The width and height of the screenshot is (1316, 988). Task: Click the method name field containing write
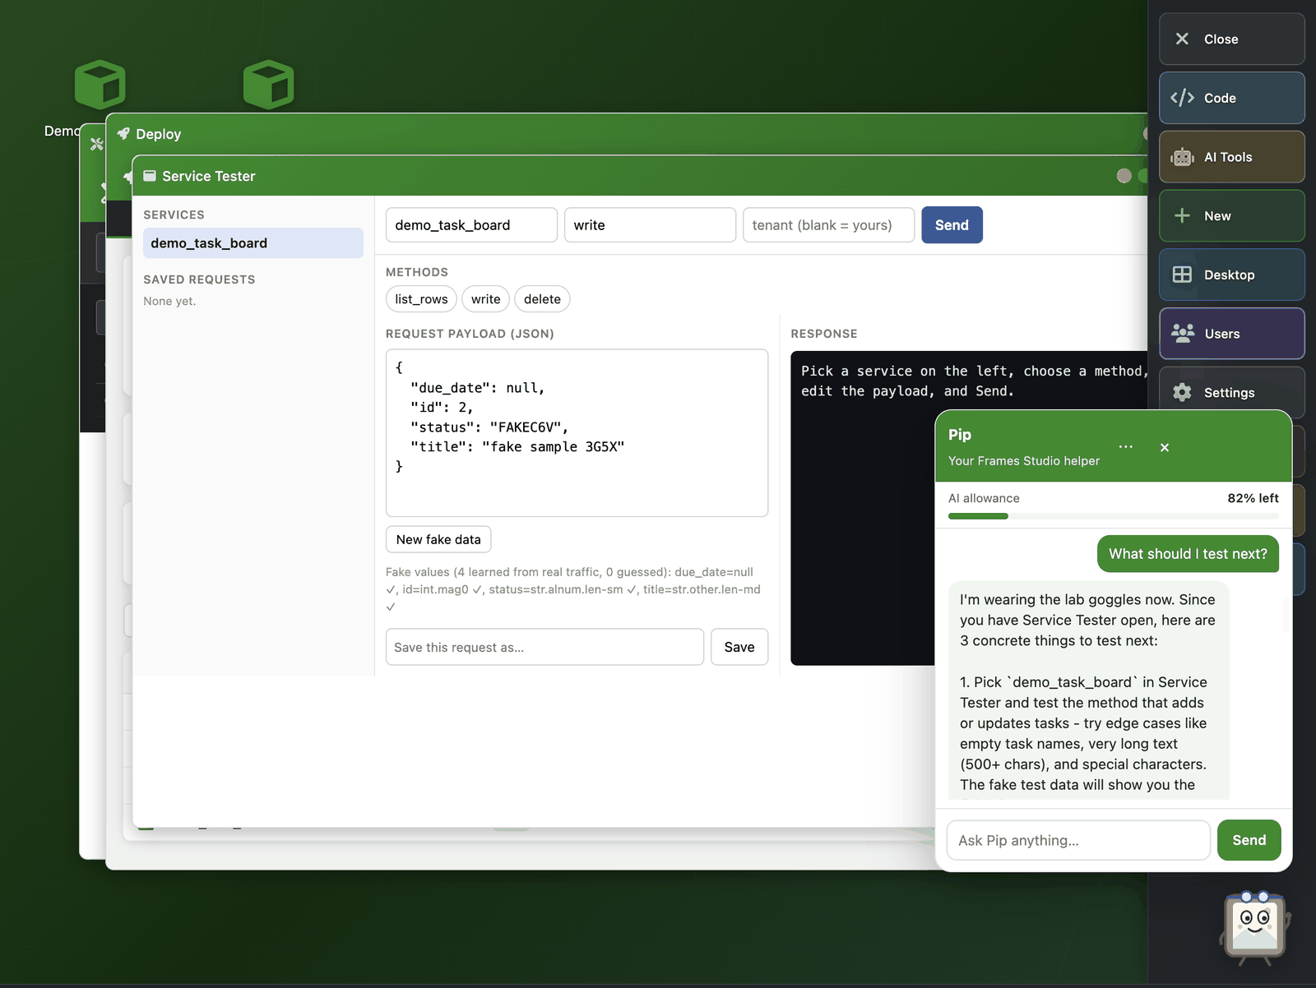coord(650,225)
